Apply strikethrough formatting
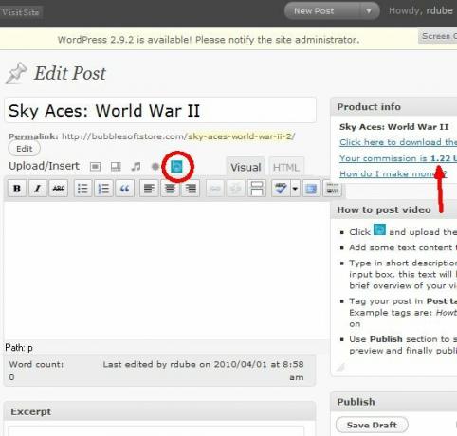457x436 pixels. pyautogui.click(x=59, y=189)
